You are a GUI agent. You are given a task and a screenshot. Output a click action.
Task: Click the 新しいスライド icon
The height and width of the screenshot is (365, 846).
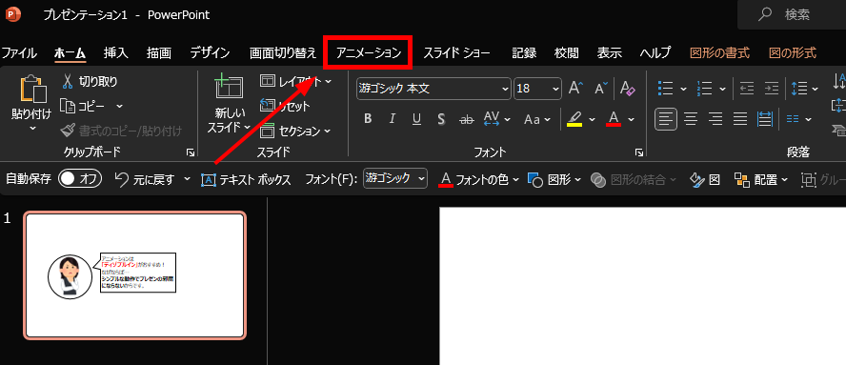point(229,88)
